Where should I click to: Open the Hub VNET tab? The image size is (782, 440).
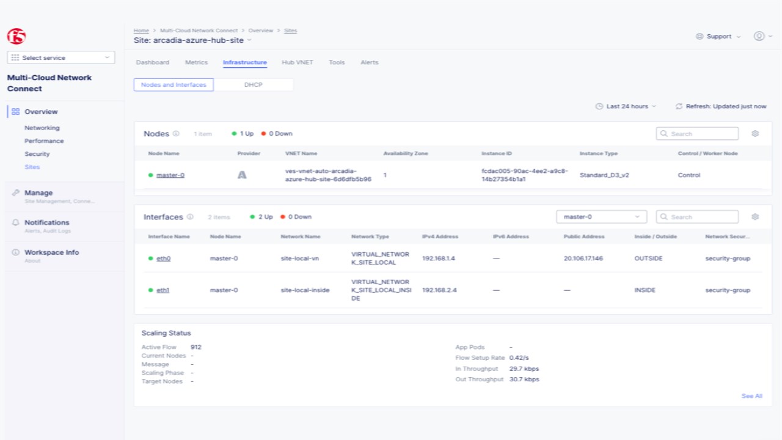point(298,62)
